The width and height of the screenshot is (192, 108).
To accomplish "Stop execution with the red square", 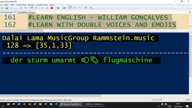I will (52, 8).
